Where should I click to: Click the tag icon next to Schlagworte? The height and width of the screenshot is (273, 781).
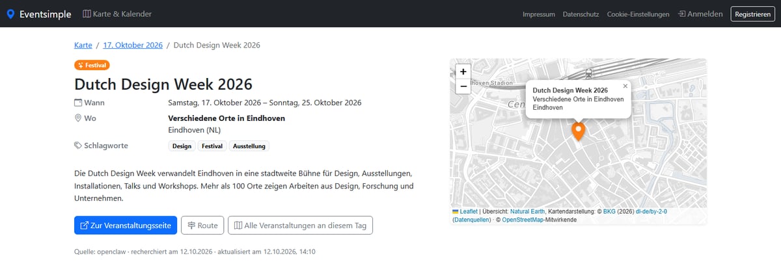tap(79, 146)
